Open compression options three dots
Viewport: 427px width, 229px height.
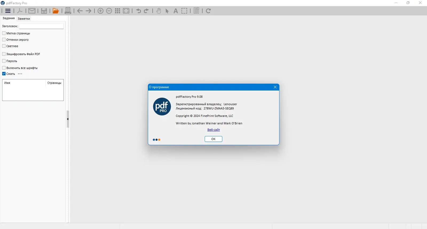20,74
